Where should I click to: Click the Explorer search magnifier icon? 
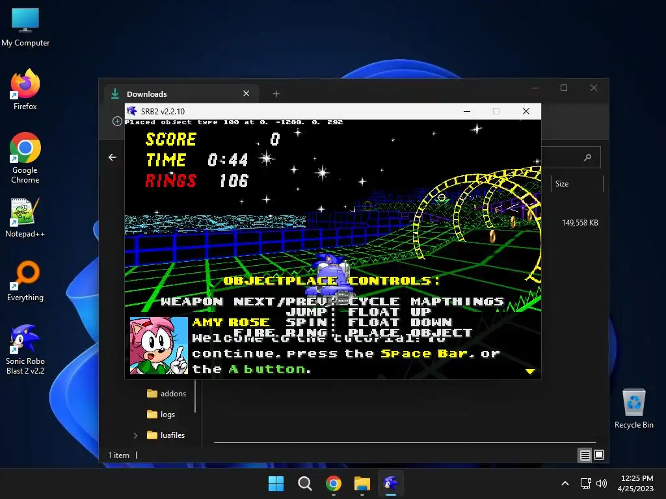point(587,157)
